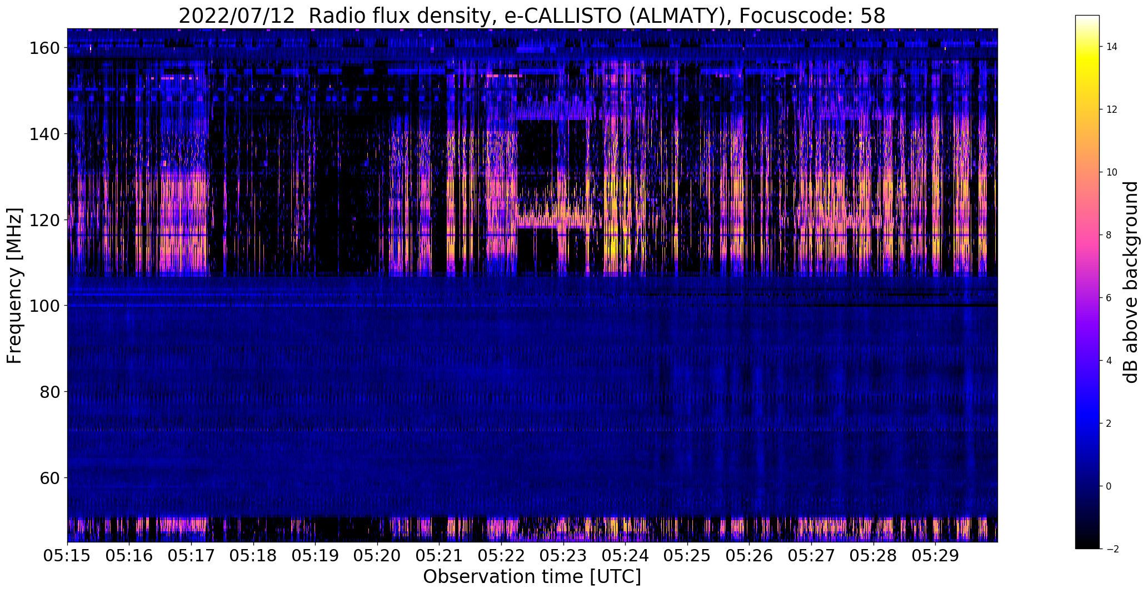The height and width of the screenshot is (593, 1148).
Task: Click the 05:29 time tick label
Action: (936, 556)
